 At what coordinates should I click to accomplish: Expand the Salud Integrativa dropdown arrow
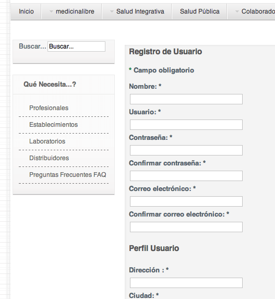pyautogui.click(x=112, y=11)
